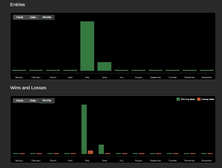The height and width of the screenshot is (168, 222).
Task: Click the Entries section heading
Action: pos(17,4)
